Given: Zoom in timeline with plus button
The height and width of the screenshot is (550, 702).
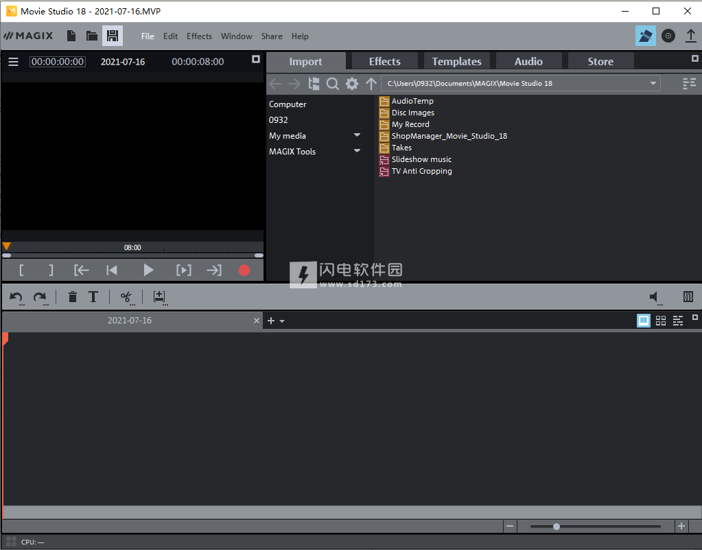Looking at the screenshot, I should (681, 526).
